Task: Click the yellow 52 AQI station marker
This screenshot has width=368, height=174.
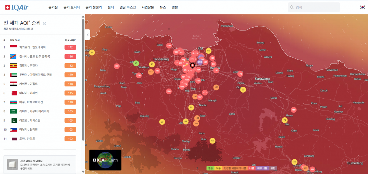Action: point(212,141)
